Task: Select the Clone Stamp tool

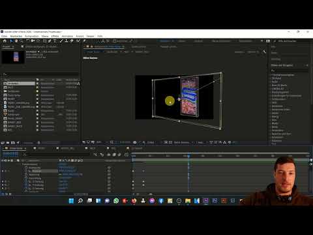Action: pos(67,41)
